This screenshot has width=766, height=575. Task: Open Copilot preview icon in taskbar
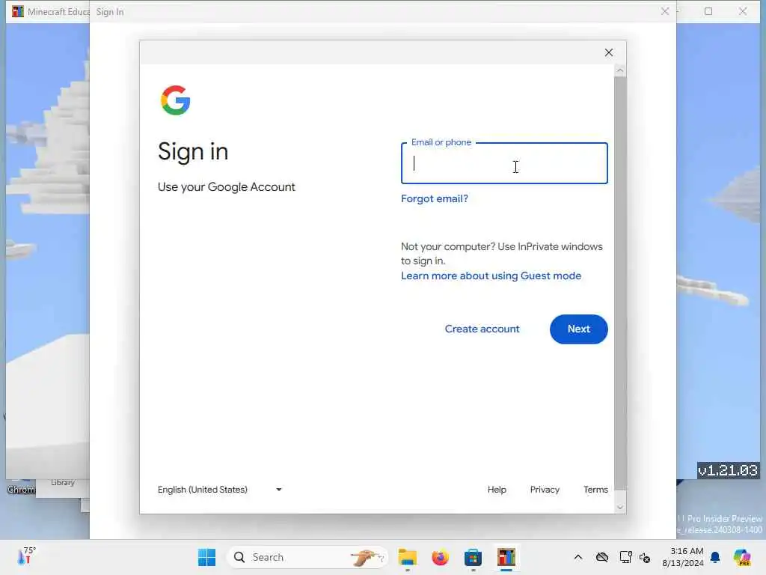[x=742, y=557]
